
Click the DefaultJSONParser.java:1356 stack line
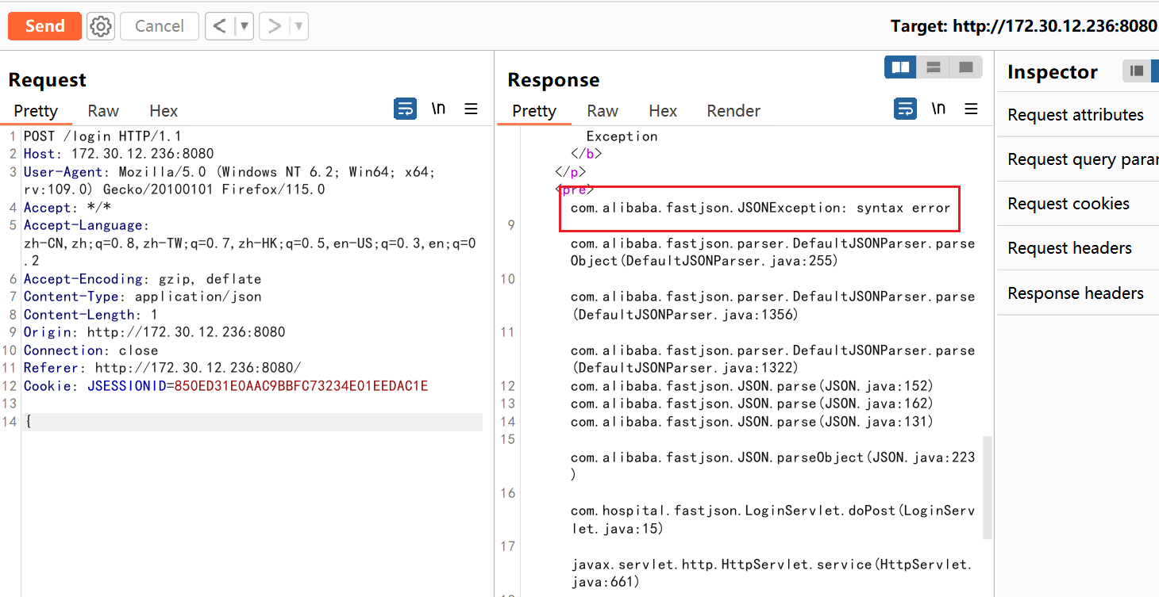(x=772, y=305)
